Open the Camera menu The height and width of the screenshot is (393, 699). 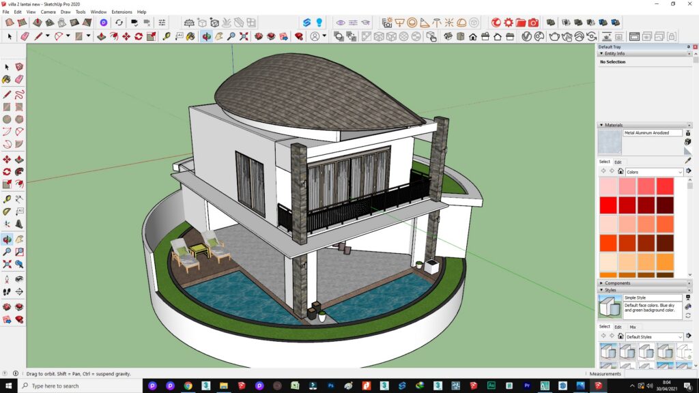click(x=48, y=12)
